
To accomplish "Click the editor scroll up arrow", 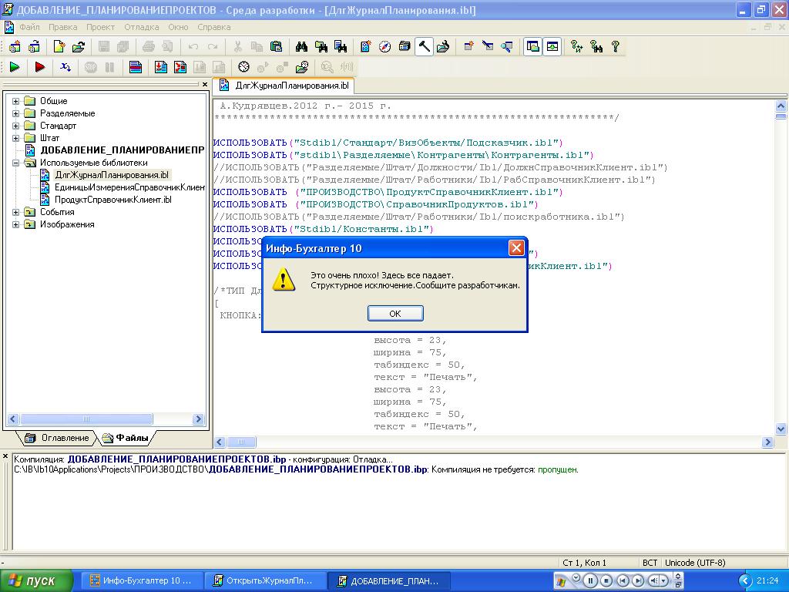I will pos(781,106).
